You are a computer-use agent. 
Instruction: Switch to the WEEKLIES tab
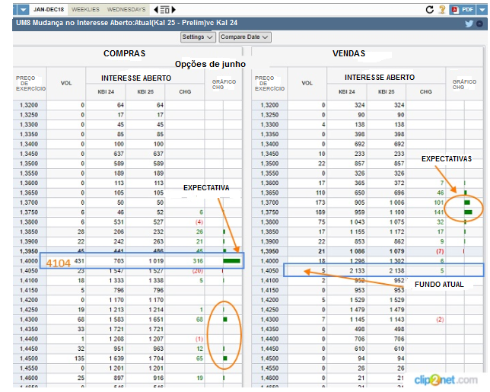click(85, 9)
